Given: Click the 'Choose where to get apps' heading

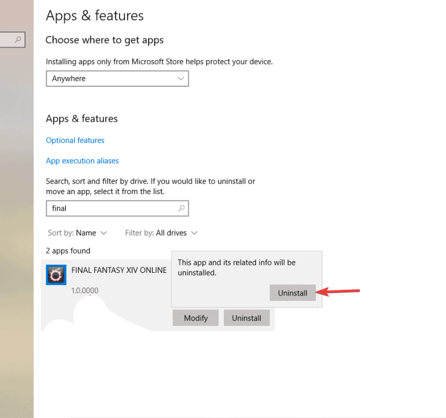Looking at the screenshot, I should (105, 40).
